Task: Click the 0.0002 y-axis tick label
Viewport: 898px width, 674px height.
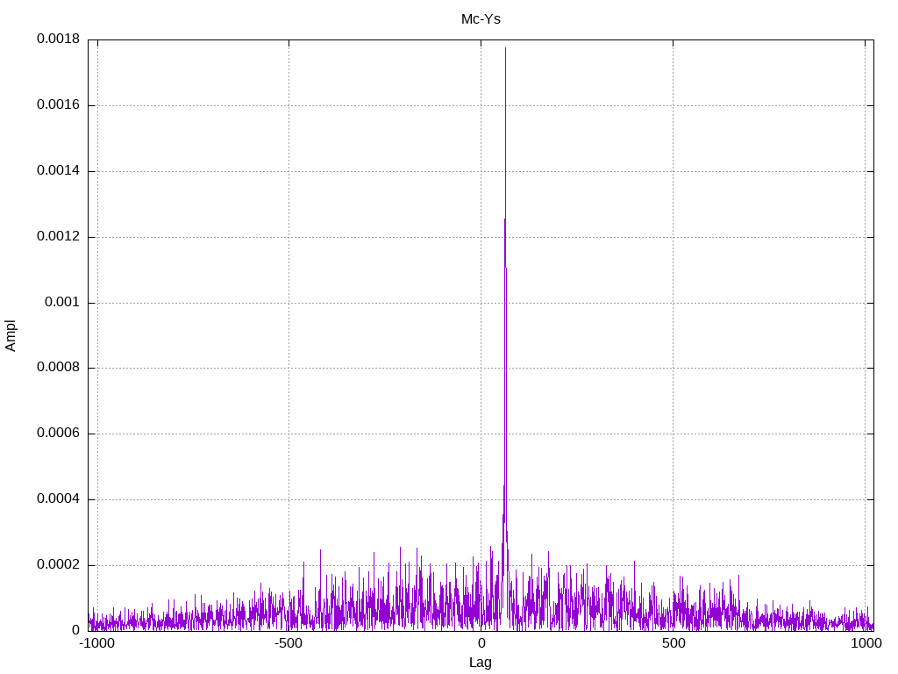Action: (x=58, y=565)
